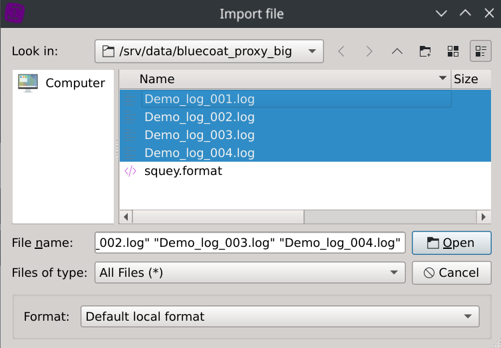
Task: Select Demo_log_003.log file
Action: click(199, 135)
